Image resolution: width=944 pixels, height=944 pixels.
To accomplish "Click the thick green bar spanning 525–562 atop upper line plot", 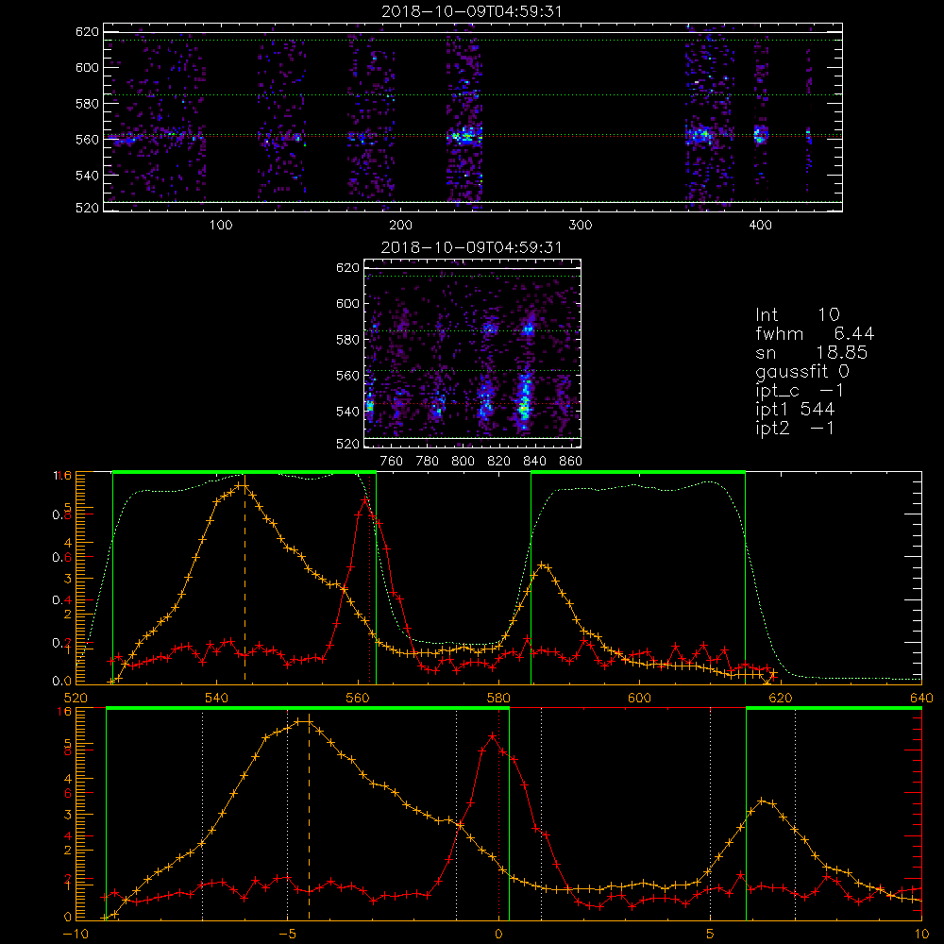I will coord(244,472).
